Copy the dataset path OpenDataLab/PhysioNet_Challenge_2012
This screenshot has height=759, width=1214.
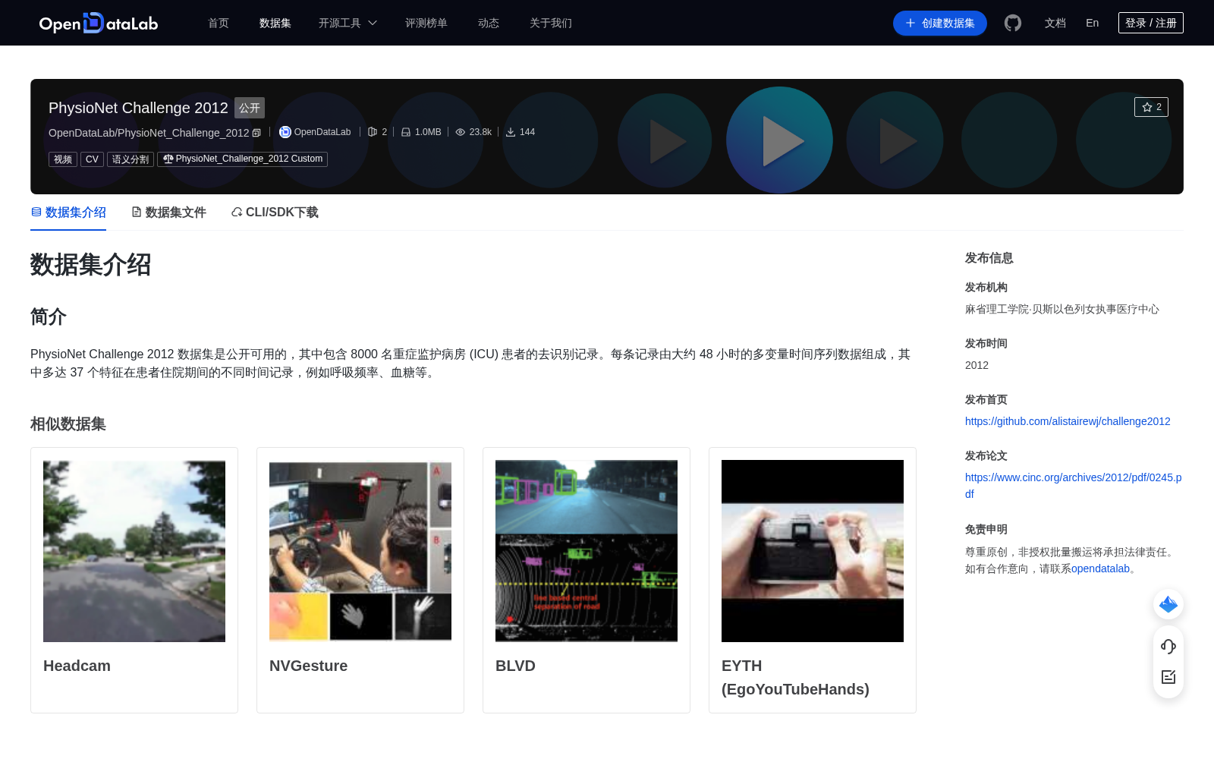point(256,133)
